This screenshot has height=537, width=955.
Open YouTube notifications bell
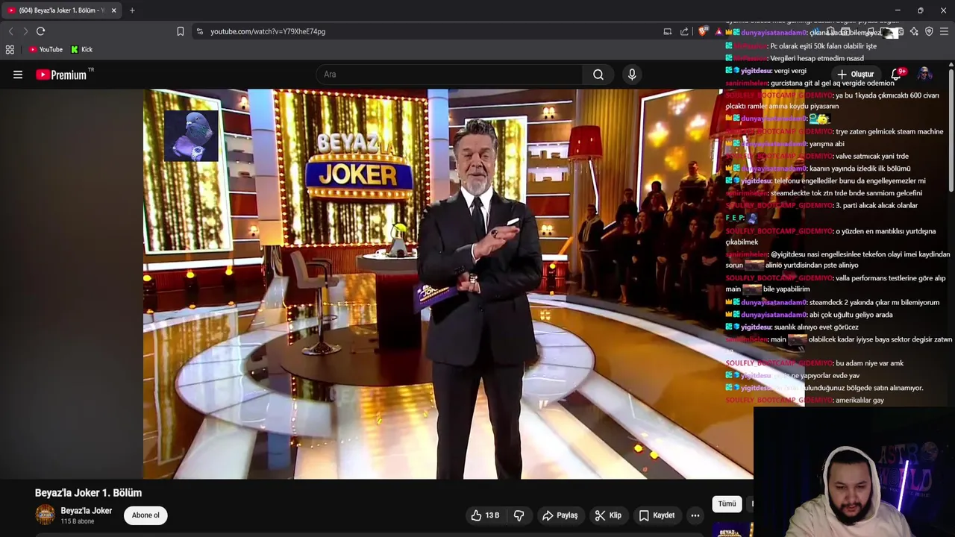point(896,74)
